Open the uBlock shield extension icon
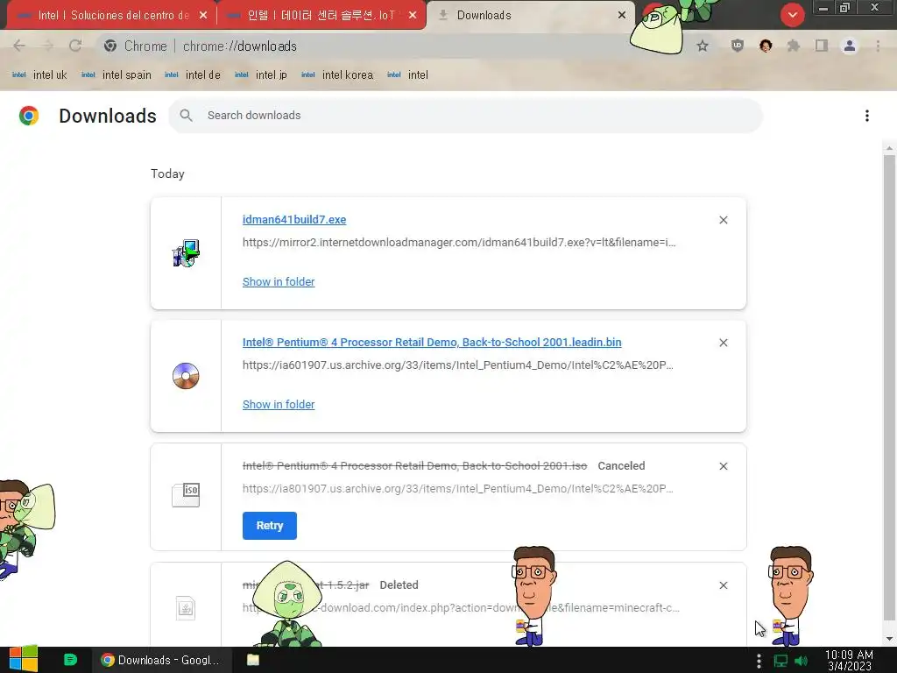This screenshot has width=897, height=673. (738, 46)
